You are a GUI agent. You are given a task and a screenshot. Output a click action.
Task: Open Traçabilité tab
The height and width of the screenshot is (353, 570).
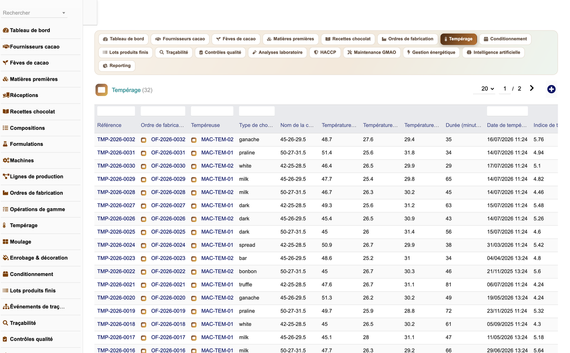tap(174, 52)
